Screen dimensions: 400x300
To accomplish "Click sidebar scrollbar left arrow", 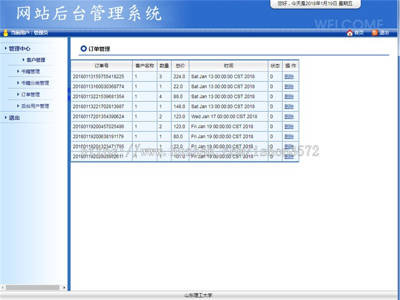I will click(x=3, y=288).
